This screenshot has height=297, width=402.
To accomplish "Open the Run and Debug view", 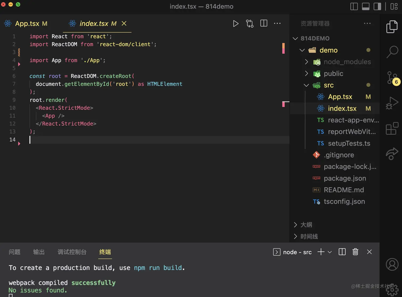I will pyautogui.click(x=392, y=103).
